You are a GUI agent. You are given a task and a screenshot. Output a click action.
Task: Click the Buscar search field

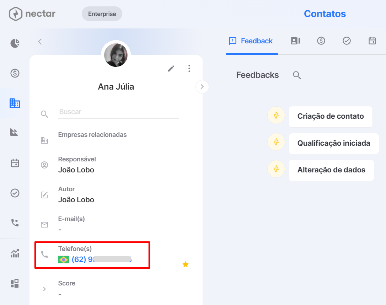tap(119, 112)
